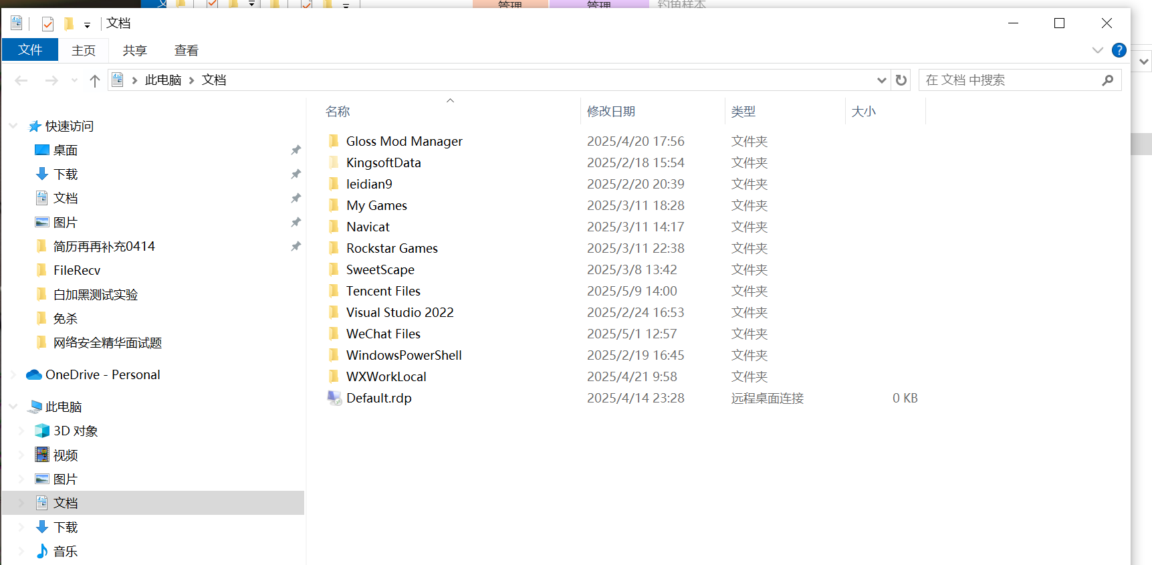The height and width of the screenshot is (565, 1152).
Task: Sort by the 修改日期 column header
Action: coord(611,112)
